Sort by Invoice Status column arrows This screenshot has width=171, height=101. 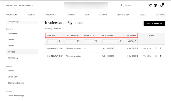tap(96, 35)
